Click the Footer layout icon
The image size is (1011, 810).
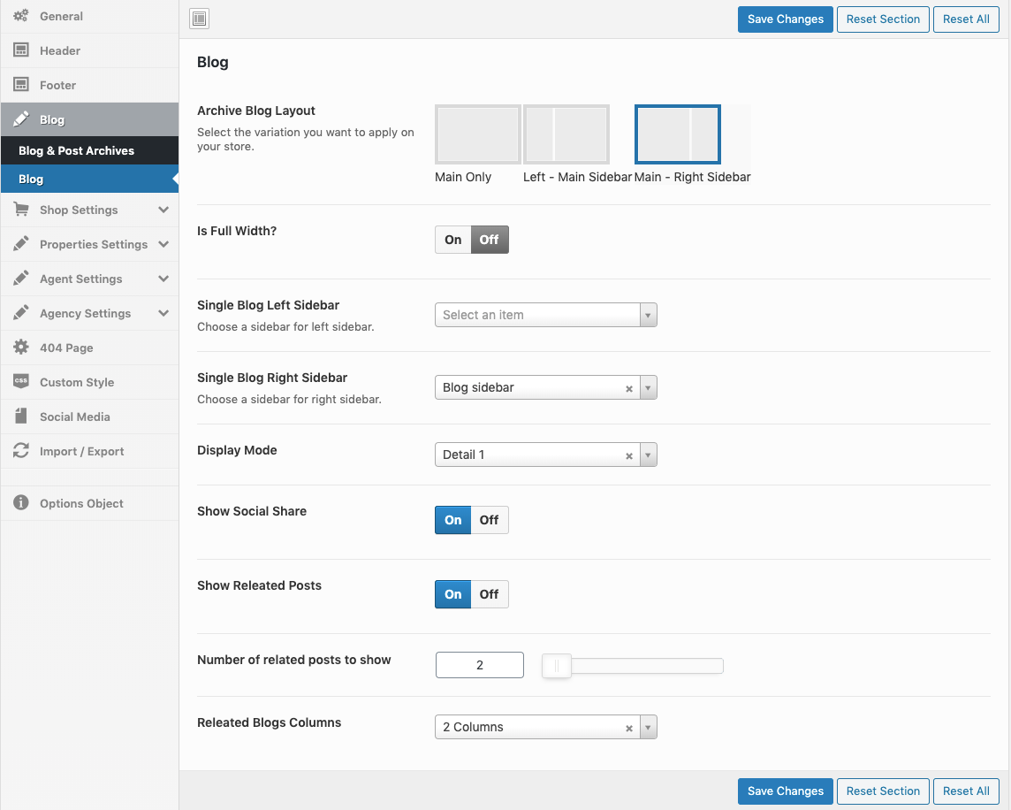tap(21, 85)
